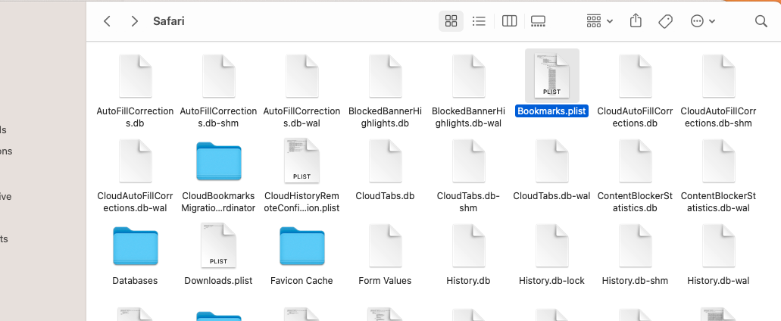This screenshot has width=781, height=321.
Task: Select the AutoFillCorrections.db file icon
Action: (135, 76)
